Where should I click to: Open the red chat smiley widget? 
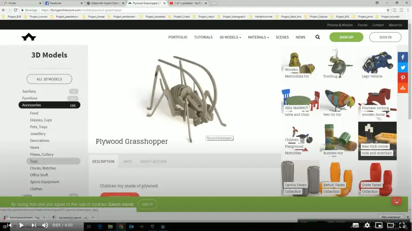click(x=396, y=201)
